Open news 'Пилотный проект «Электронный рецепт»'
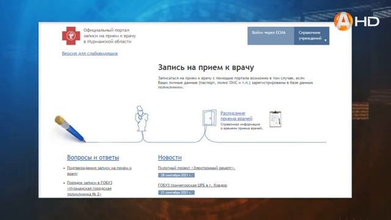Screen dimensions: 391x220 tap(197, 168)
